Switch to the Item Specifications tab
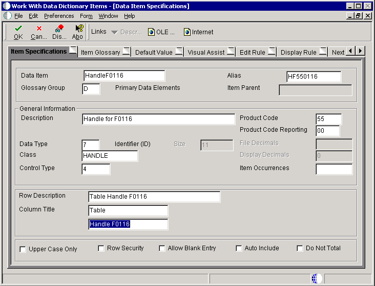The image size is (375, 286). [43, 51]
